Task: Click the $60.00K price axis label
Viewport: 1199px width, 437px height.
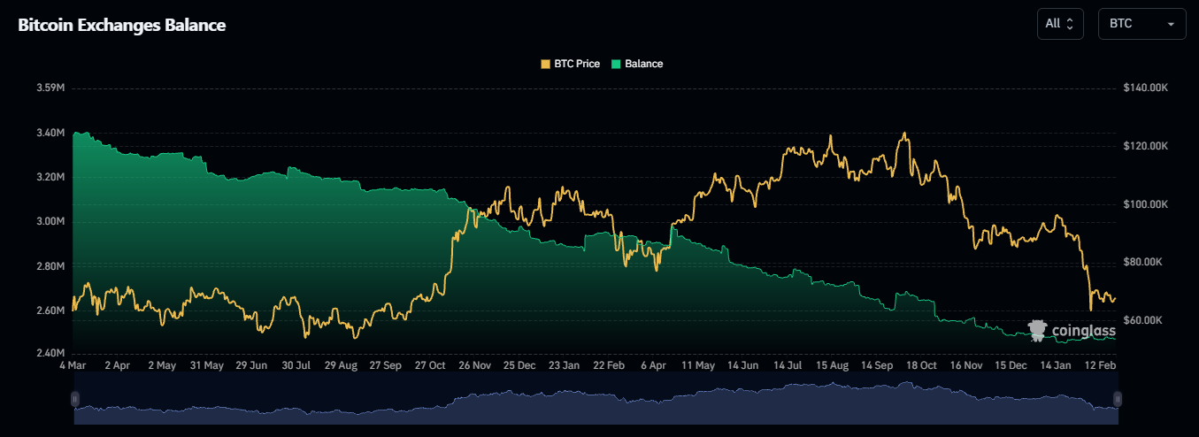Action: (1143, 319)
